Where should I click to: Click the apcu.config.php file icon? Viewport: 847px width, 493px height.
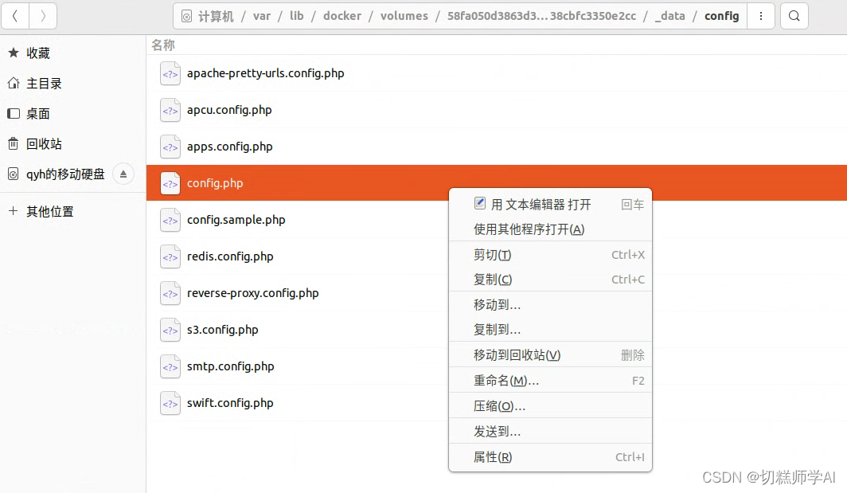pyautogui.click(x=170, y=110)
